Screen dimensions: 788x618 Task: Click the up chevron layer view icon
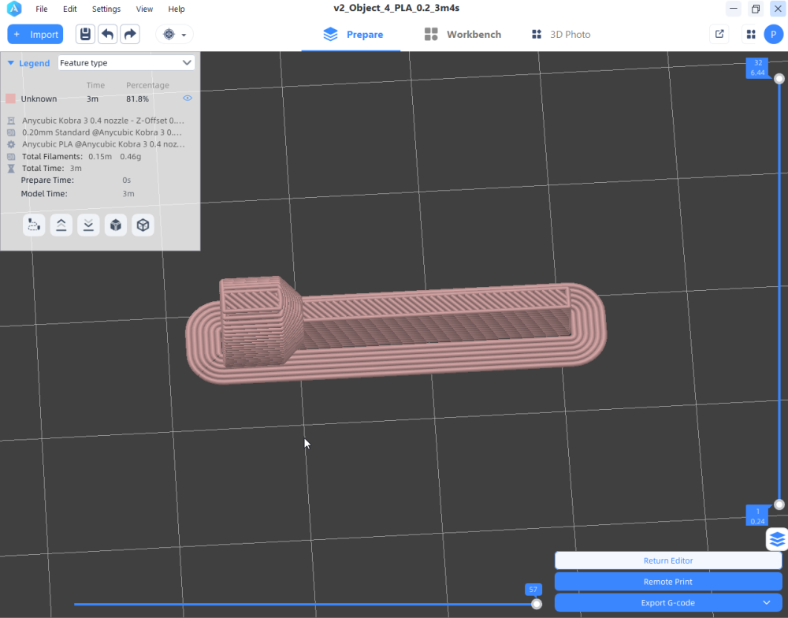(61, 225)
